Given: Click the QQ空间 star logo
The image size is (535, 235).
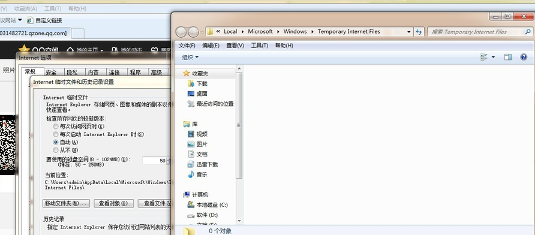Looking at the screenshot, I should (24, 49).
